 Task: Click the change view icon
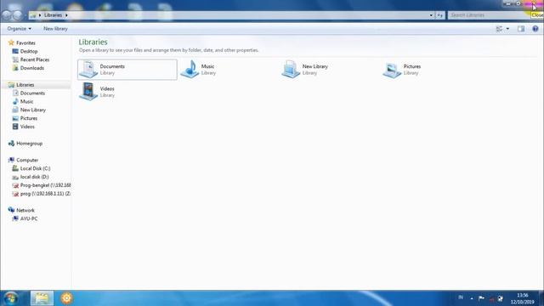coord(499,29)
